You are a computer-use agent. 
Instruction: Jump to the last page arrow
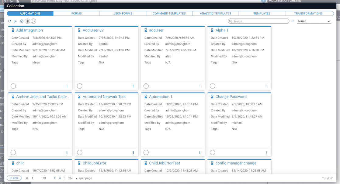60,178
